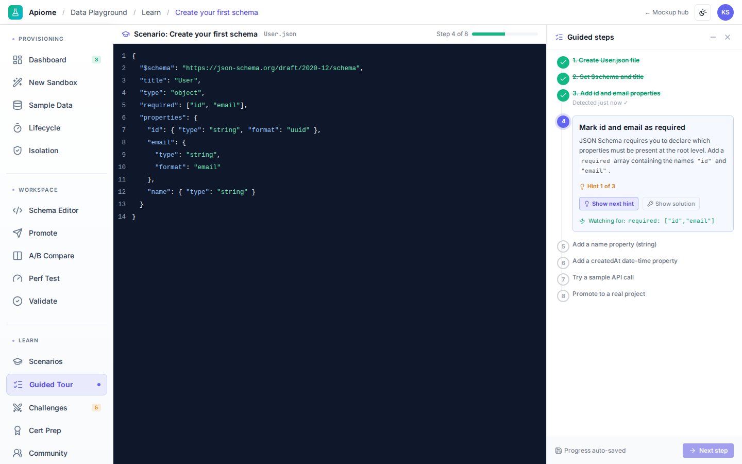Click Challenges badge showing 5

[96, 408]
